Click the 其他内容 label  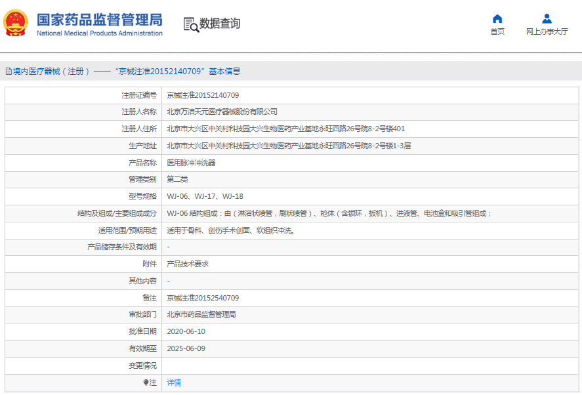point(142,281)
